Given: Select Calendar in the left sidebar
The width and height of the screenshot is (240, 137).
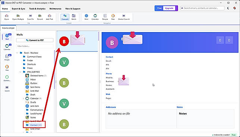Looking at the screenshot, I should [x=7, y=47].
